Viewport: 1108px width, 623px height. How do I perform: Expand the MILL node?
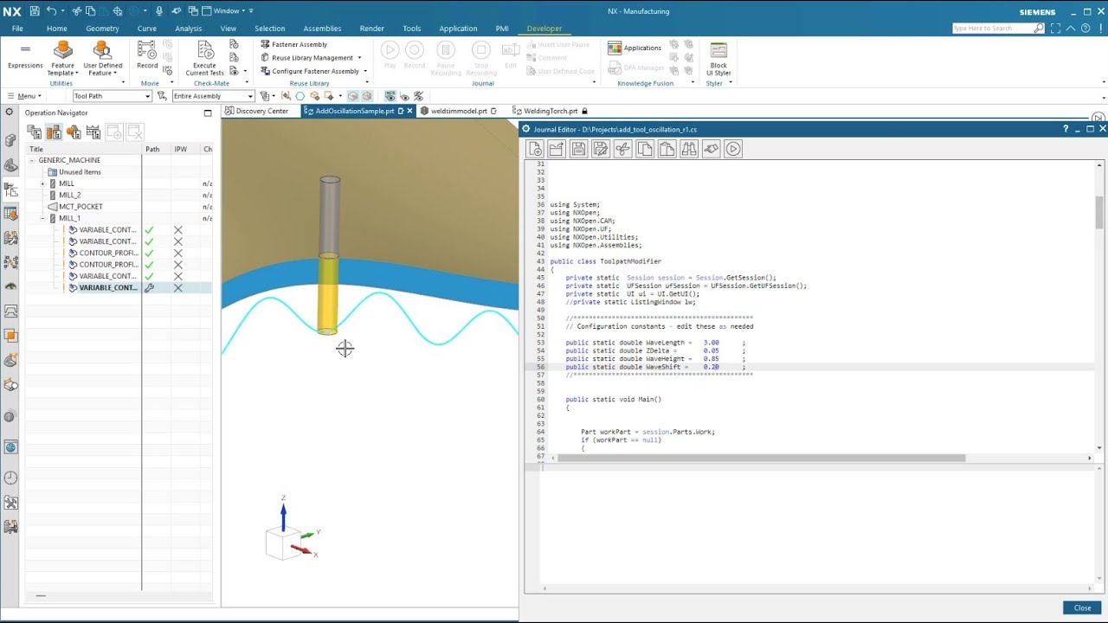pyautogui.click(x=42, y=183)
